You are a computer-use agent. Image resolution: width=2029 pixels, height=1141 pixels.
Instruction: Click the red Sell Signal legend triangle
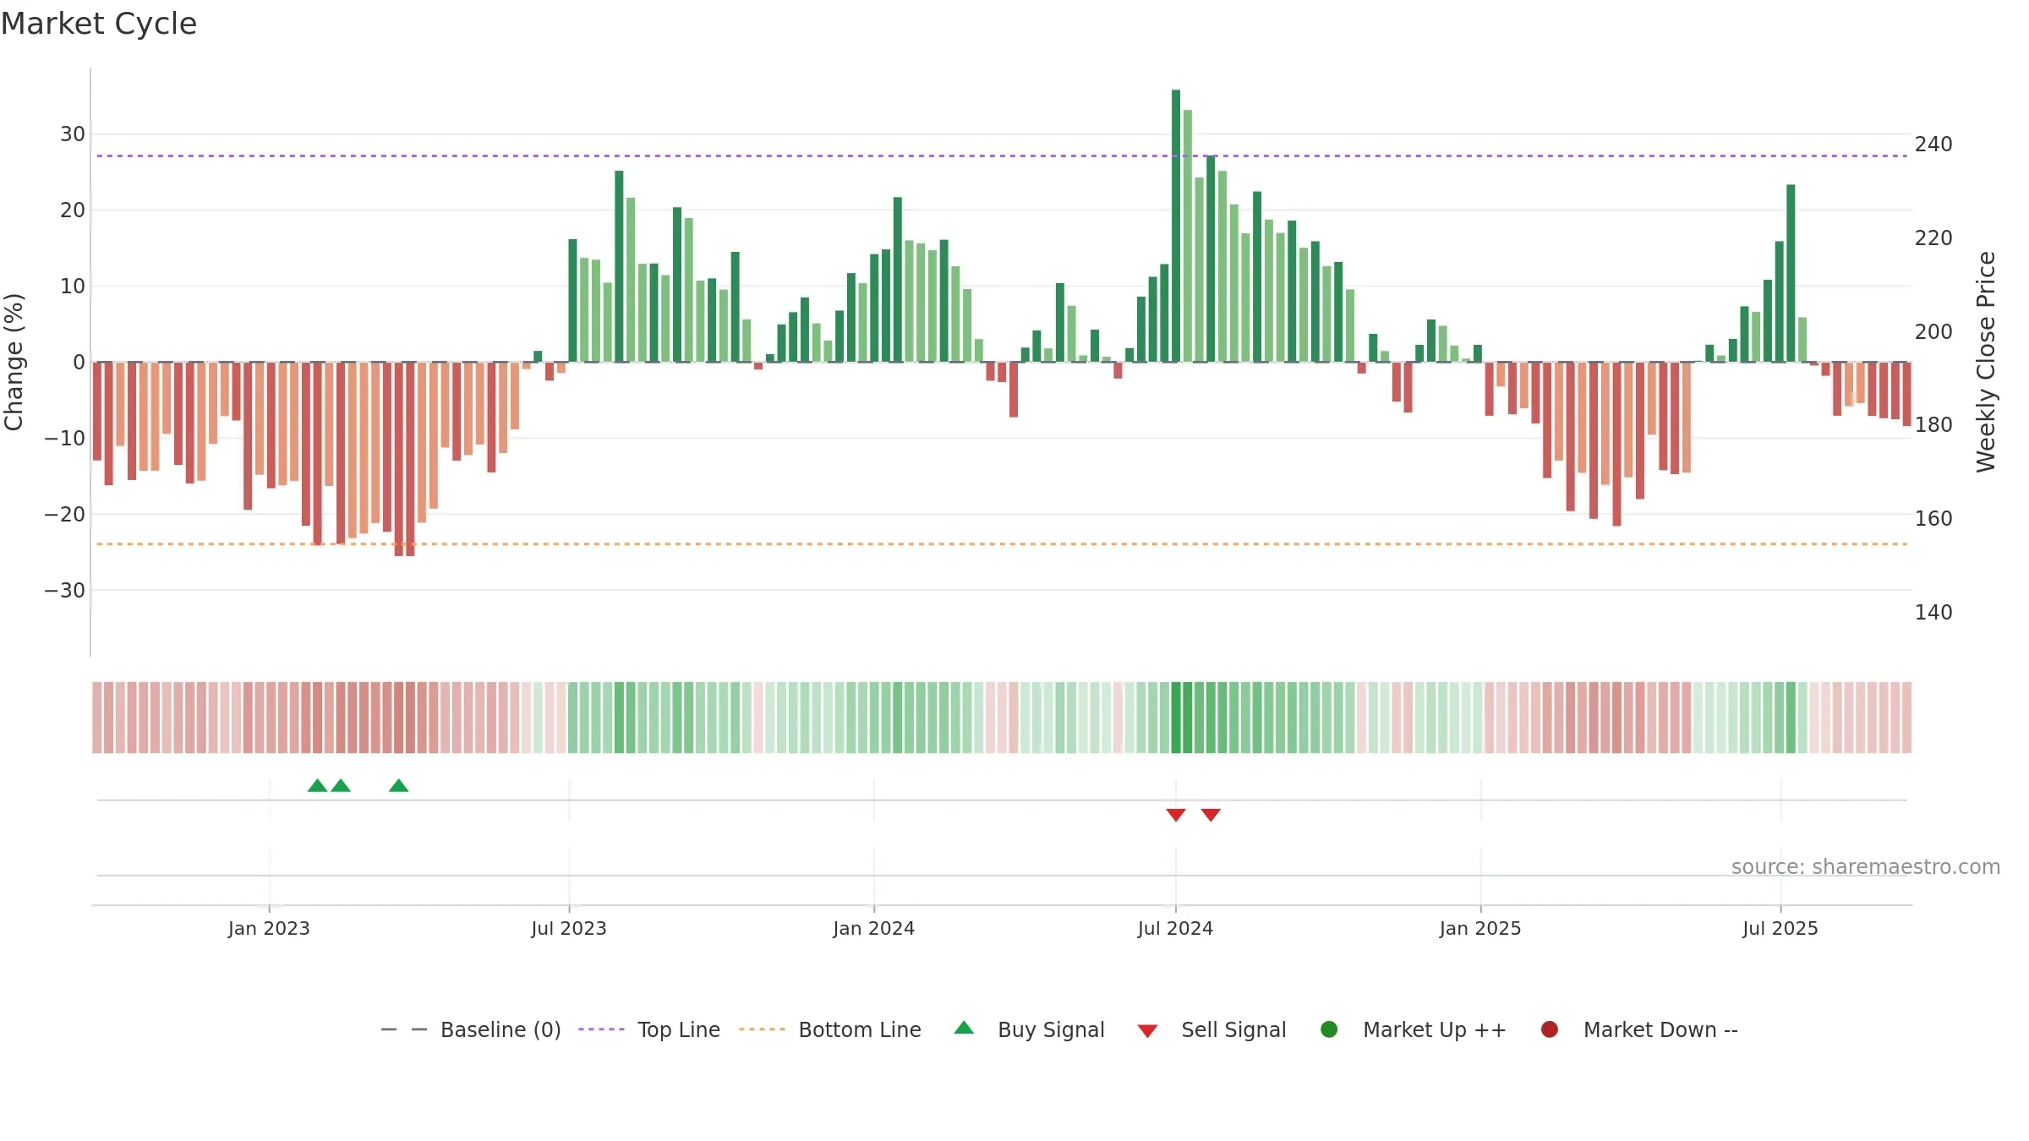1147,1031
